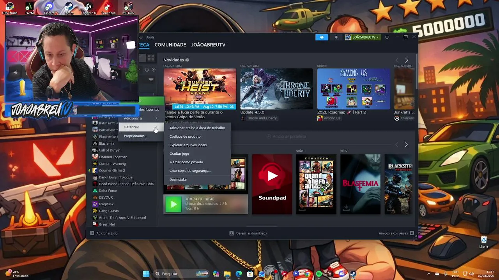The image size is (499, 280).
Task: Click Adicionar jogo at bottom left
Action: click(x=104, y=233)
